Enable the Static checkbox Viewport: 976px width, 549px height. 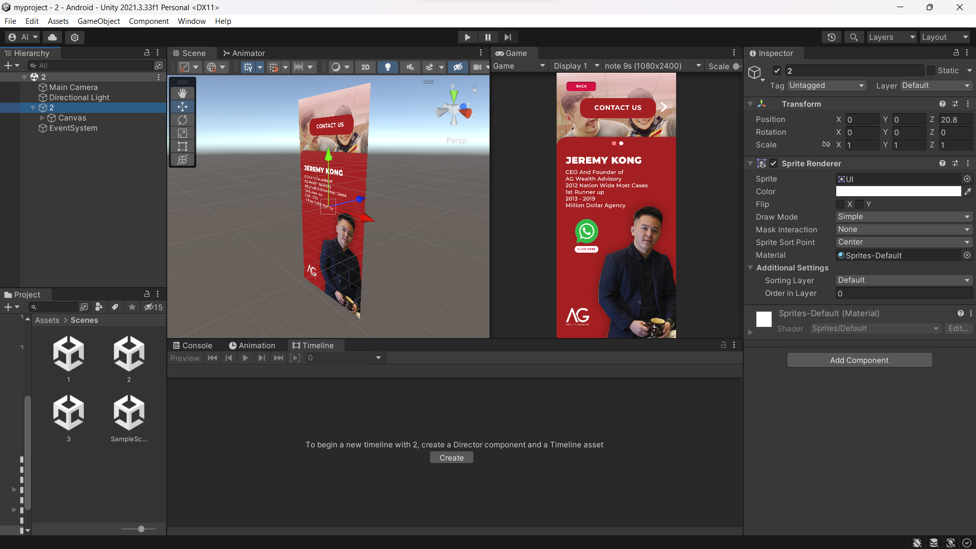click(931, 71)
